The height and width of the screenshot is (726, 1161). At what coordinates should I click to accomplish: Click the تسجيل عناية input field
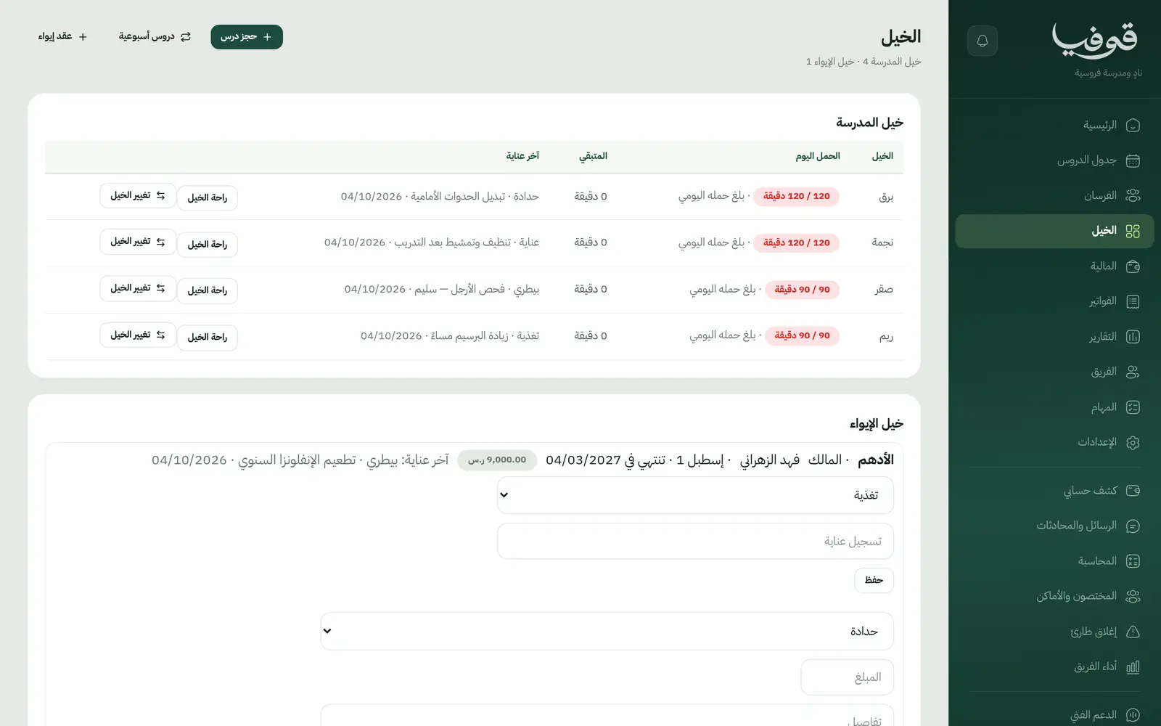point(695,542)
